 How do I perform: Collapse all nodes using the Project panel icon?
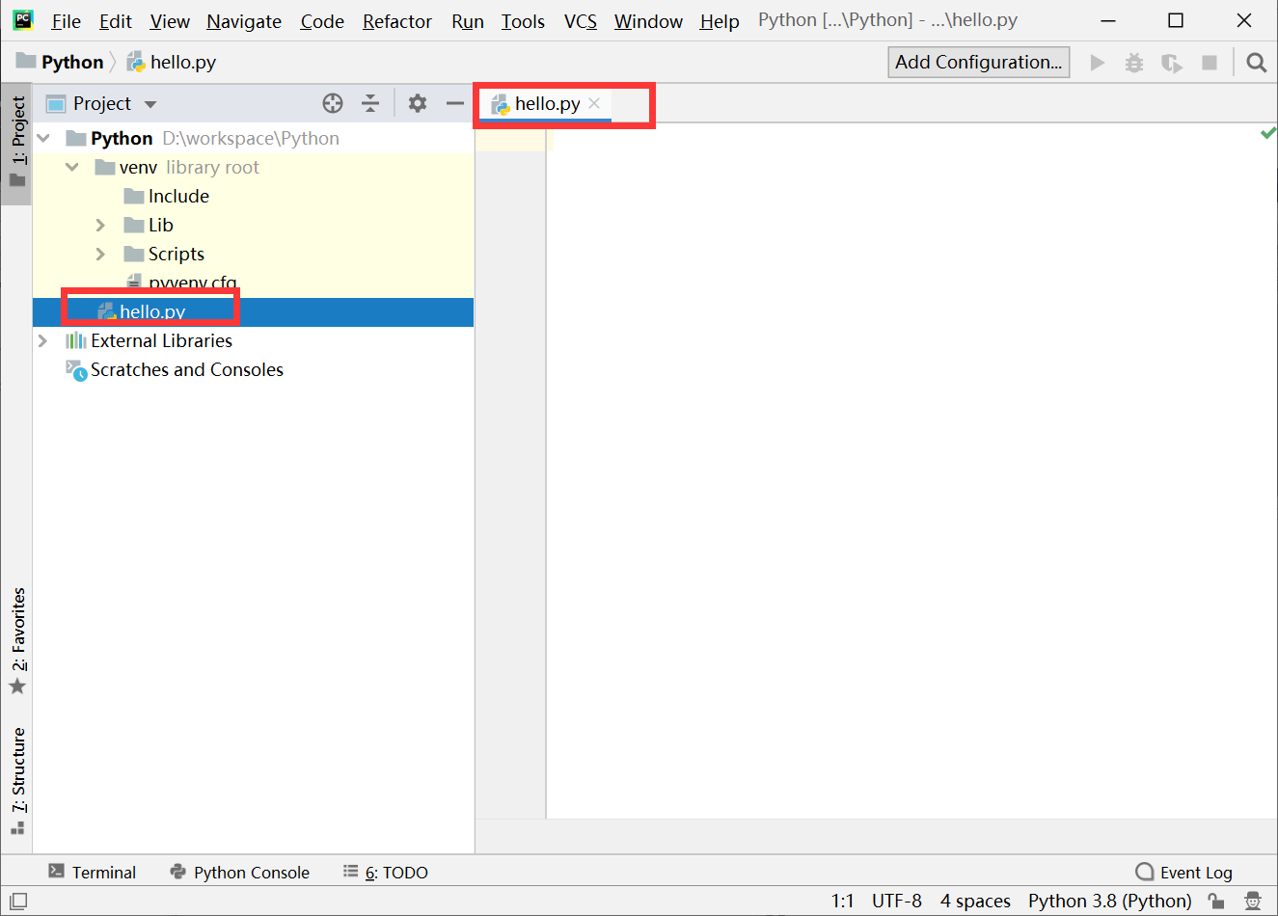point(370,103)
